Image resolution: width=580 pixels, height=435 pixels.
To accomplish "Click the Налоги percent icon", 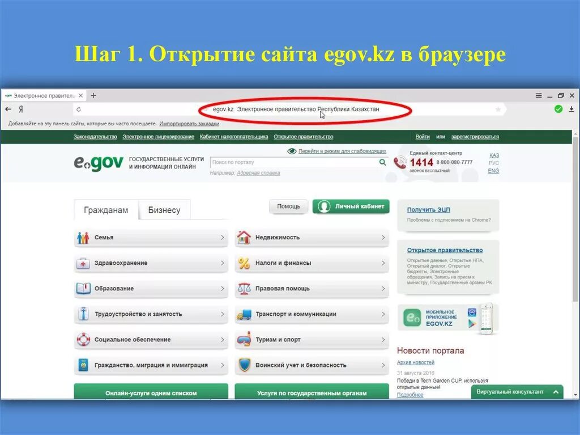I will 244,263.
